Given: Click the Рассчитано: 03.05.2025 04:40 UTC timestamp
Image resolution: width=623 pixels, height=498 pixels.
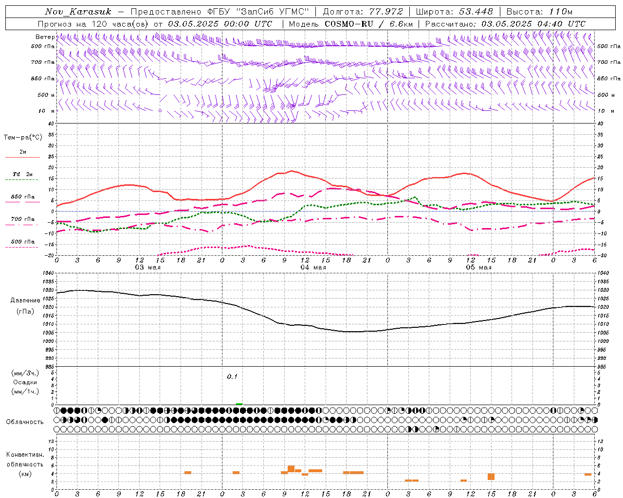Looking at the screenshot, I should (506, 24).
